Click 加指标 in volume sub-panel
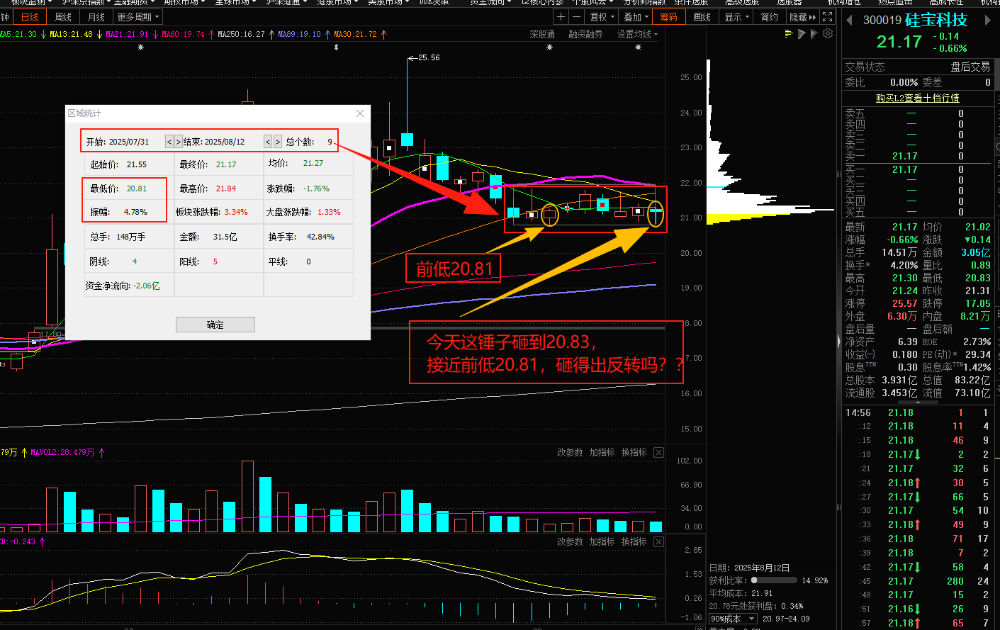 tap(602, 452)
